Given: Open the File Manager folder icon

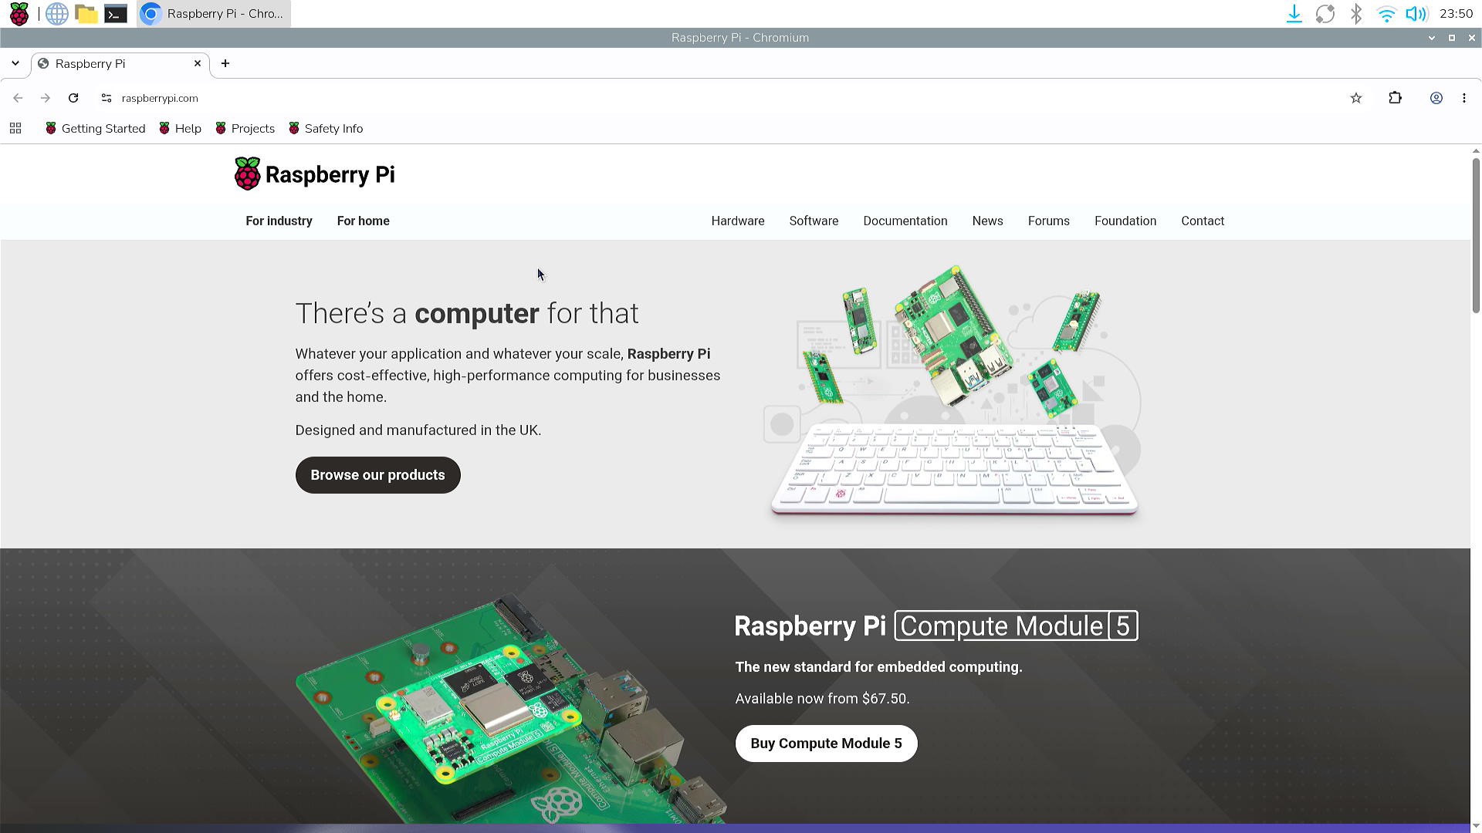Looking at the screenshot, I should 86,14.
